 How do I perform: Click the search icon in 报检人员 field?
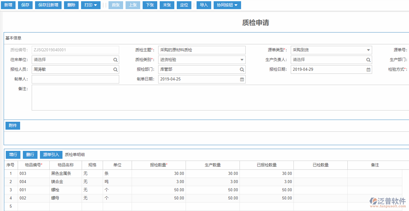click(x=116, y=70)
